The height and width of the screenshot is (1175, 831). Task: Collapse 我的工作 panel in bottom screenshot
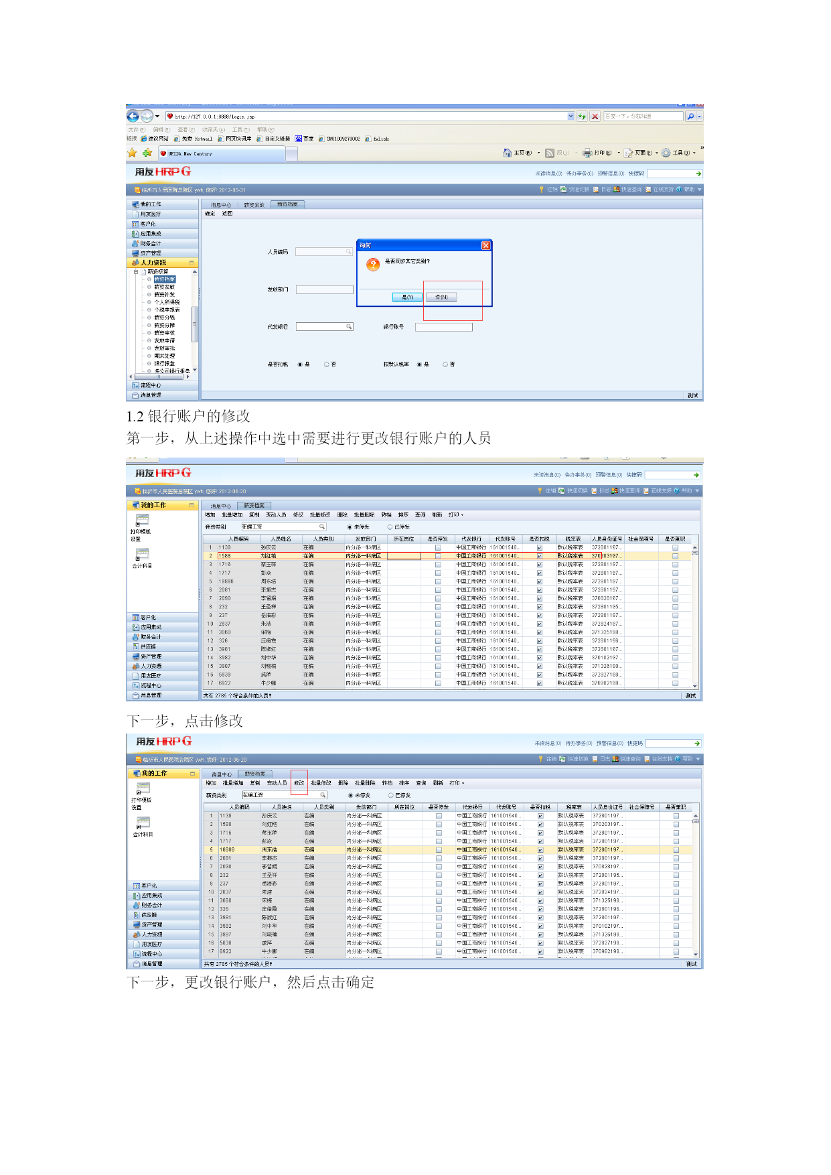click(x=192, y=774)
